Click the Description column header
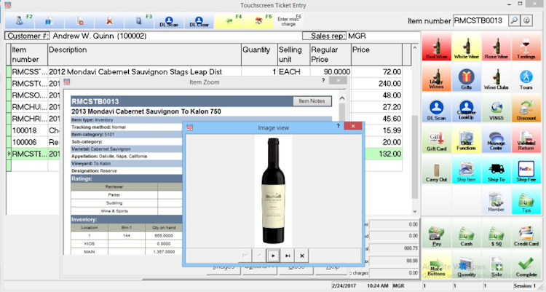This screenshot has width=546, height=292. point(145,55)
